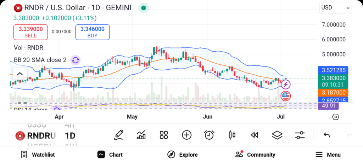Tap the undo arrow
This screenshot has width=363, height=163.
coord(326,135)
